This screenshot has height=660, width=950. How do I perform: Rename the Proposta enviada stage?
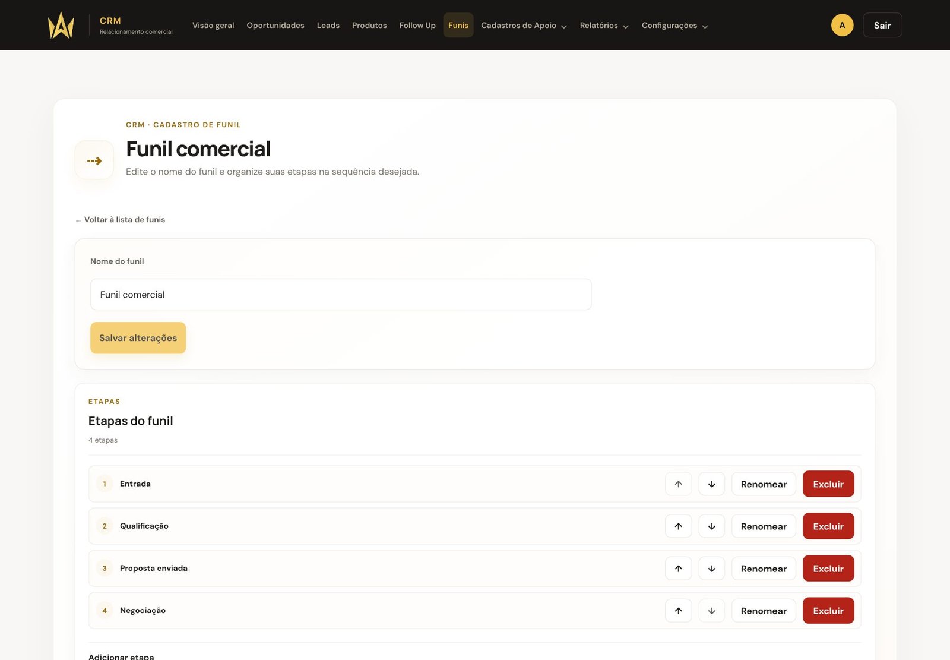pyautogui.click(x=764, y=569)
